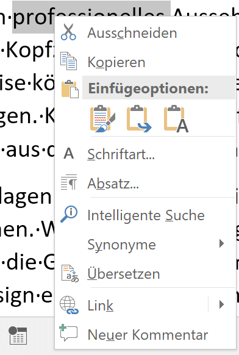Expand the Link submenu arrow
The image size is (239, 355).
pos(221,304)
